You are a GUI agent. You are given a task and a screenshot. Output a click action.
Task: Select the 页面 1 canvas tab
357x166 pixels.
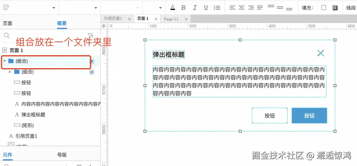tap(143, 19)
